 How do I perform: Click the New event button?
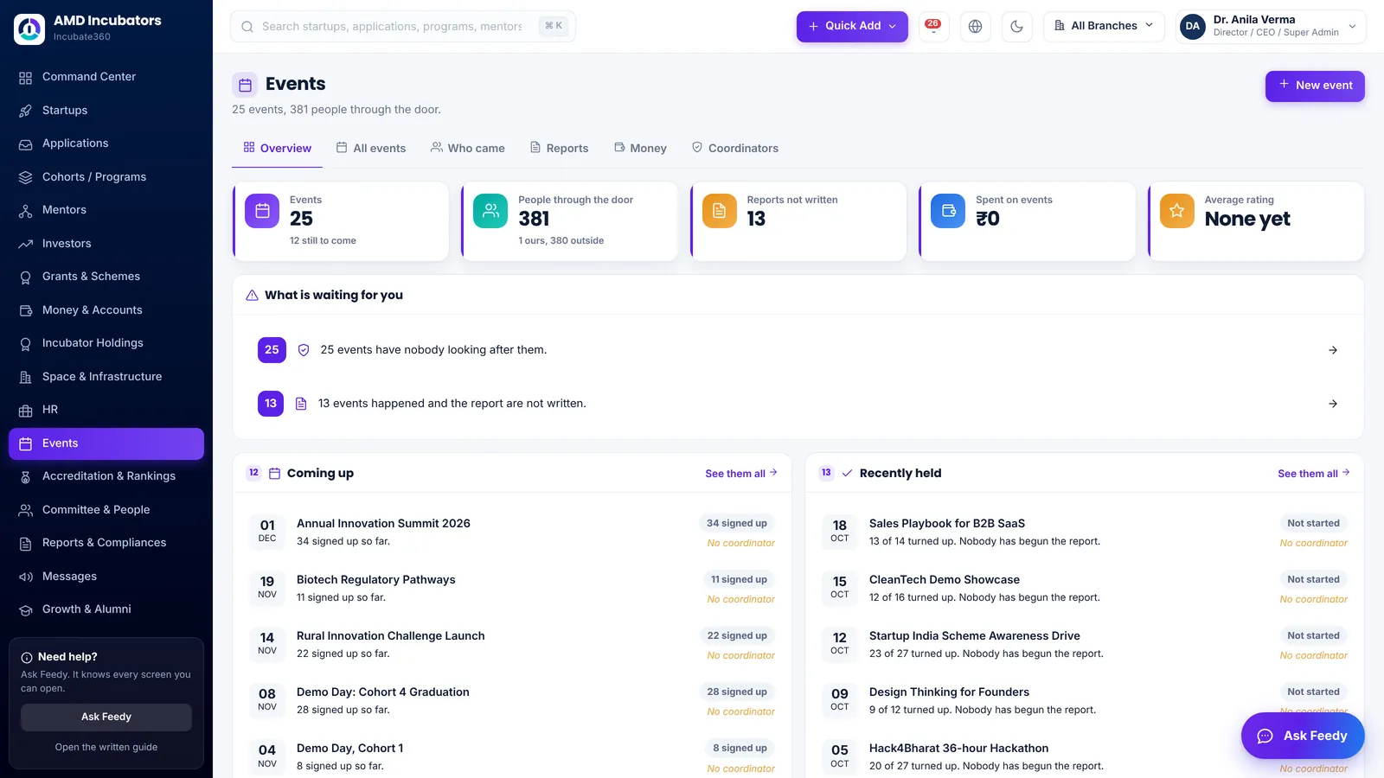click(x=1315, y=86)
